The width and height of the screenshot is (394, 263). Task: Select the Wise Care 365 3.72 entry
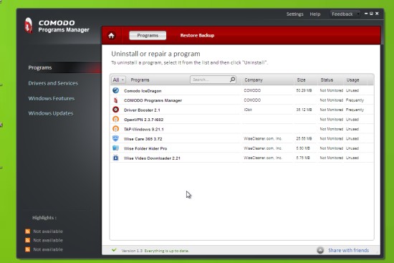tap(143, 139)
